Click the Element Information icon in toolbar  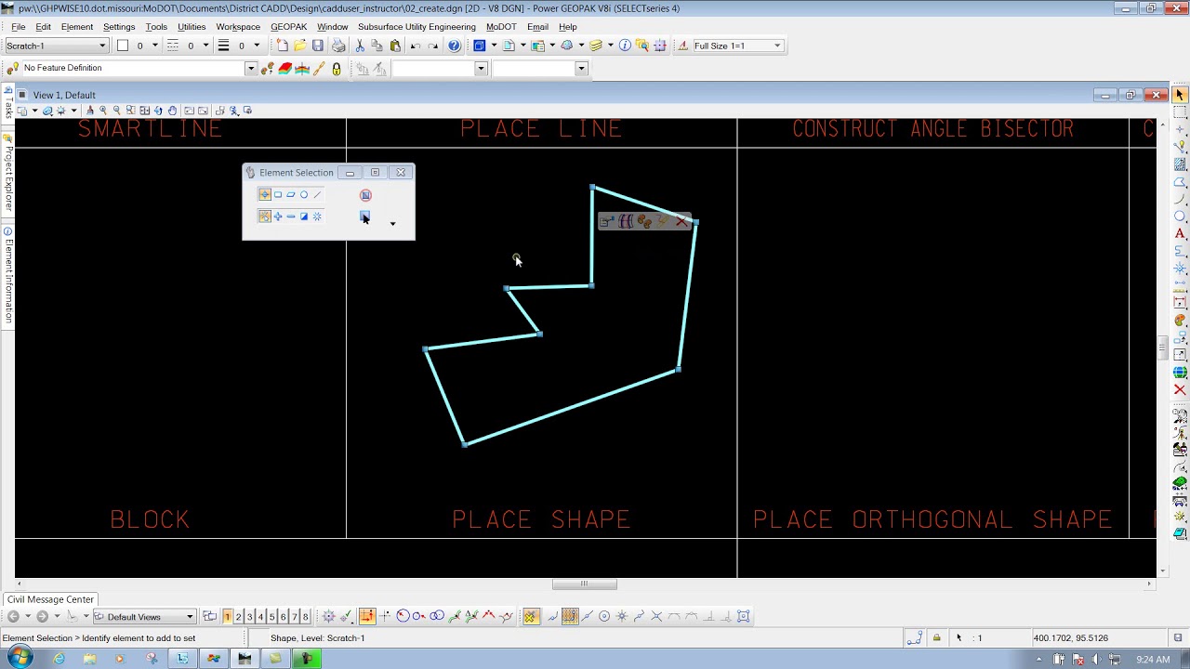click(x=625, y=46)
